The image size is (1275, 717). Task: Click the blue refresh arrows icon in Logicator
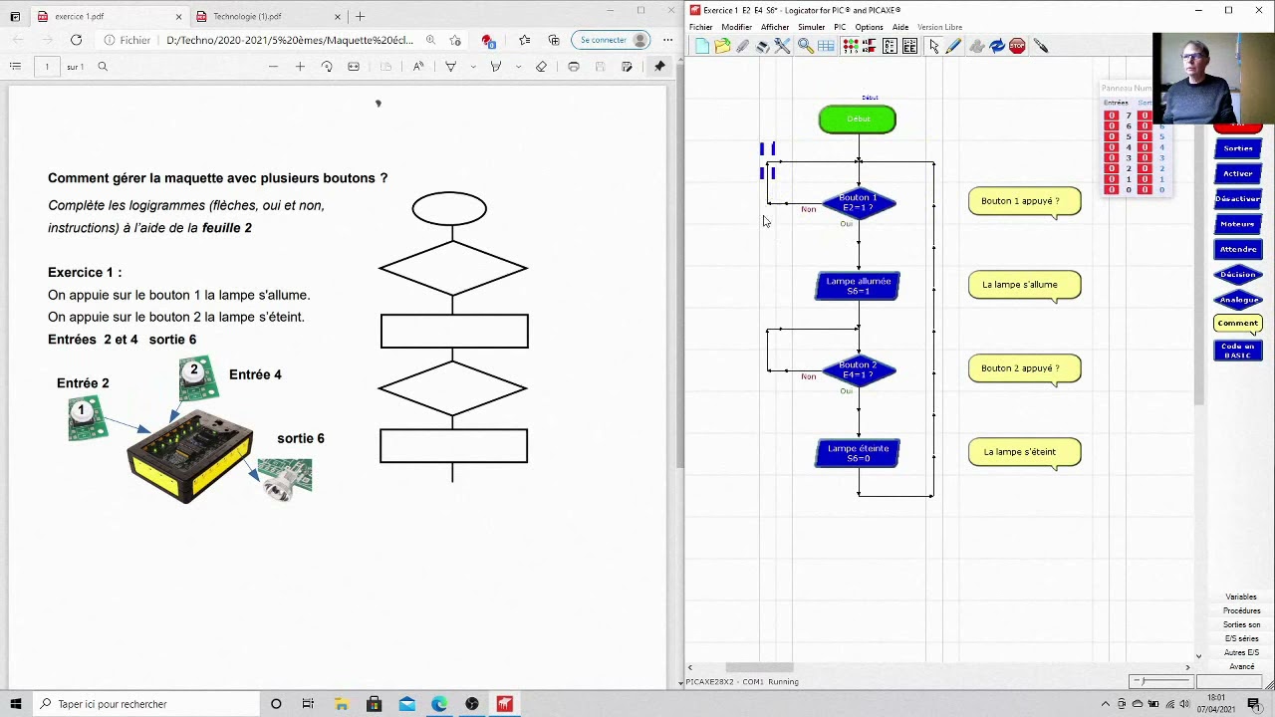click(996, 46)
